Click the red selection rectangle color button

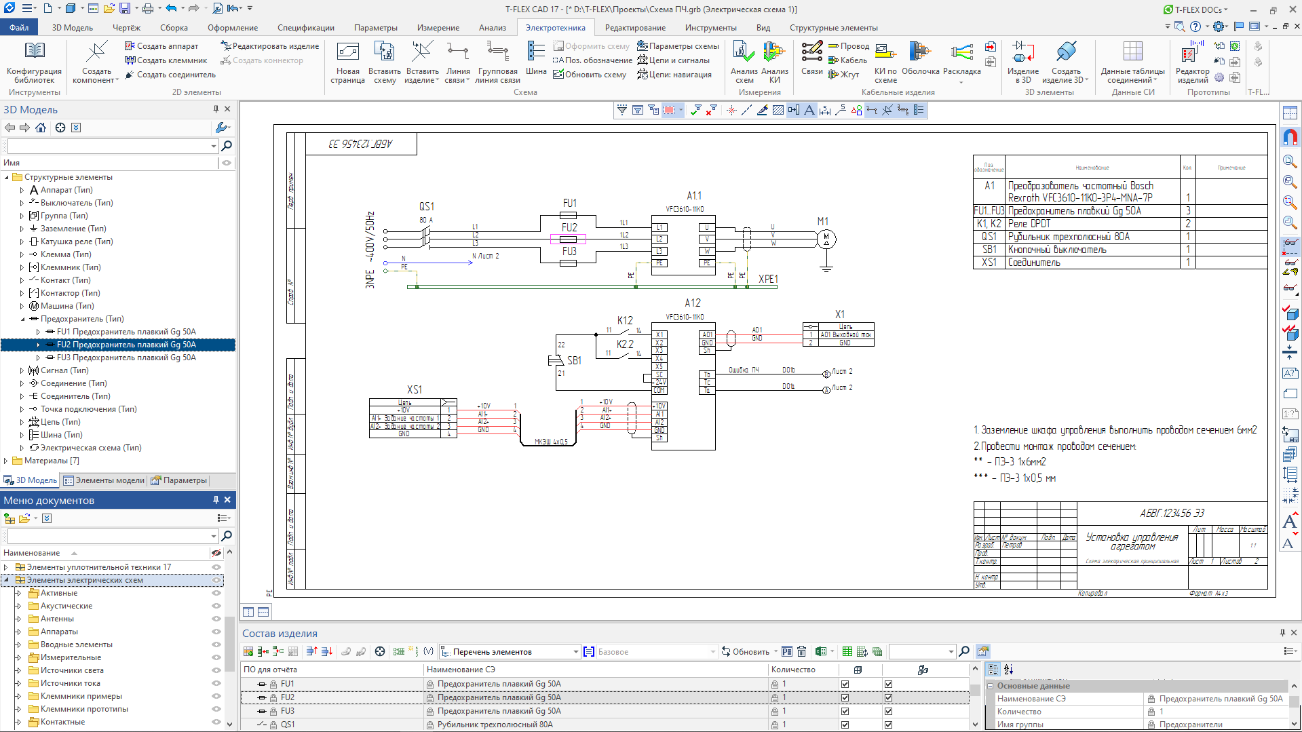tap(668, 110)
